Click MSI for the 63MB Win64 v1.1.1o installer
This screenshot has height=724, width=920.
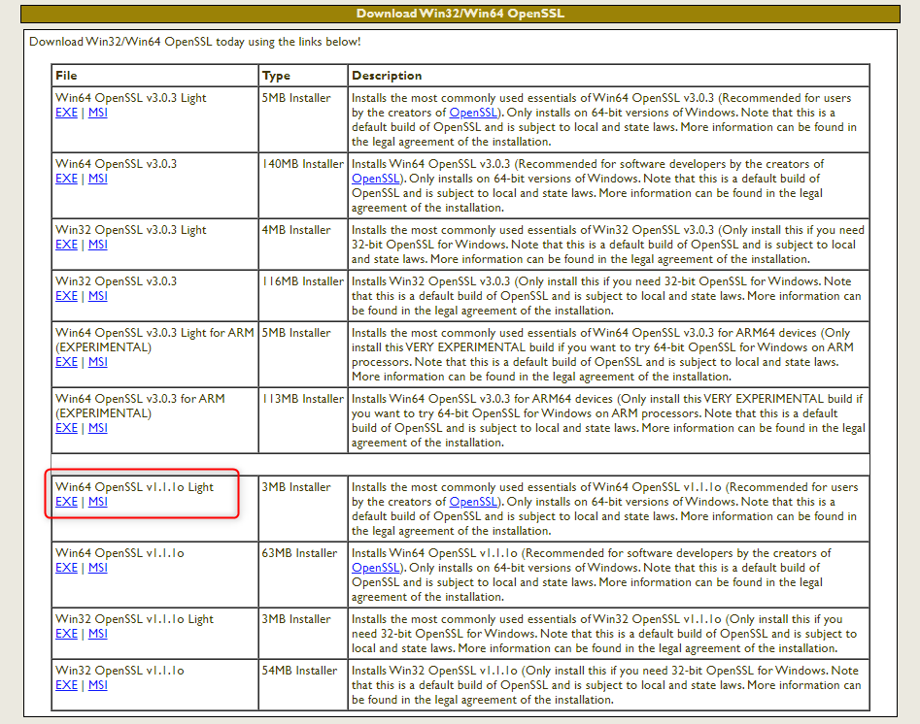[98, 568]
